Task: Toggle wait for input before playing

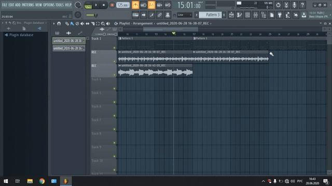Action: [143, 5]
